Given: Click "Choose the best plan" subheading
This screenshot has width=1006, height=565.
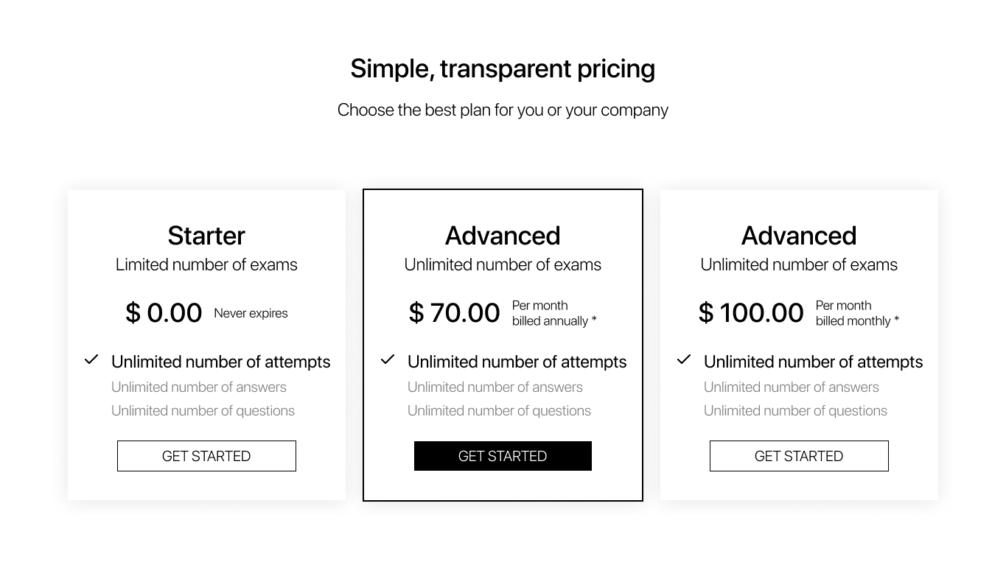Looking at the screenshot, I should click(503, 110).
